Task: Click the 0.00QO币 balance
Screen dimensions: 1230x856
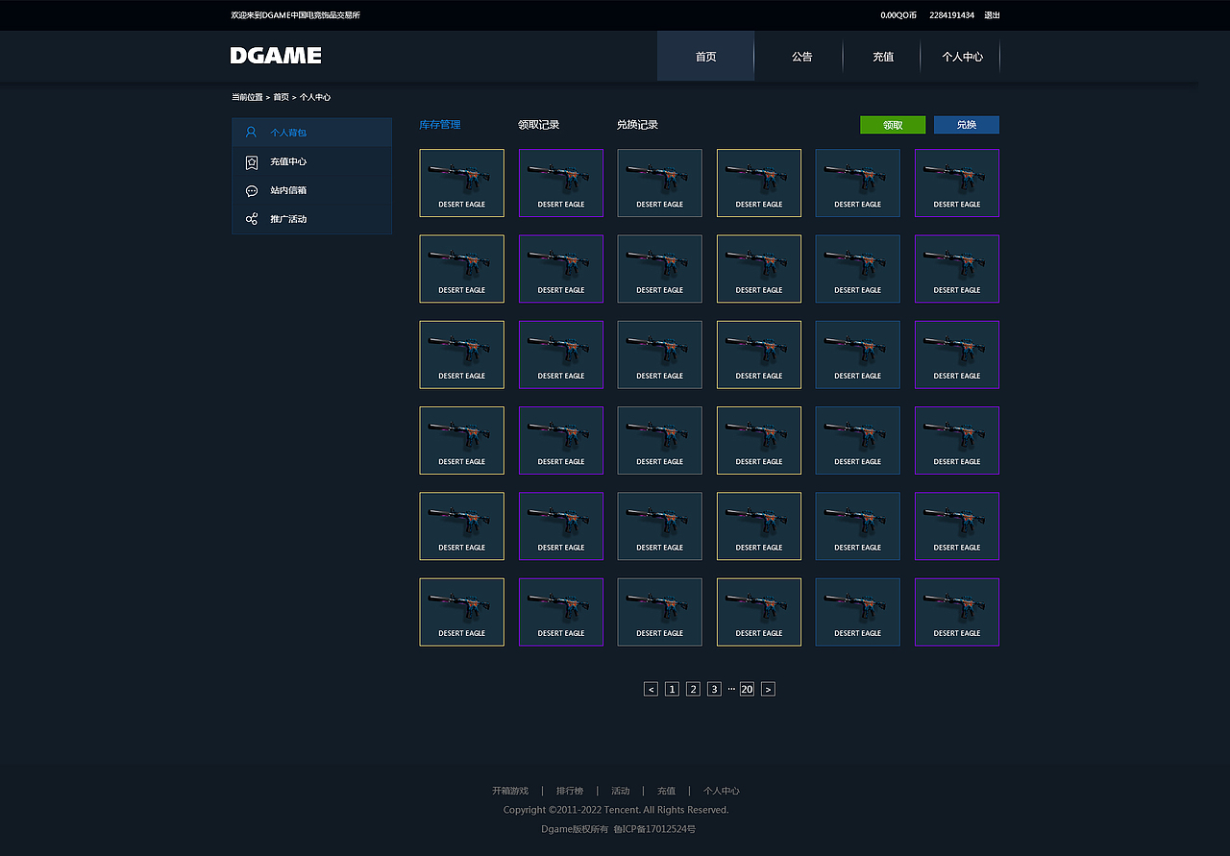Action: tap(898, 15)
